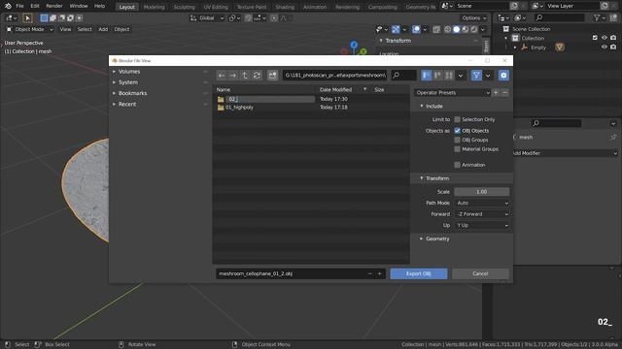This screenshot has height=349, width=622.
Task: Add an operator preset with plus button
Action: [496, 93]
